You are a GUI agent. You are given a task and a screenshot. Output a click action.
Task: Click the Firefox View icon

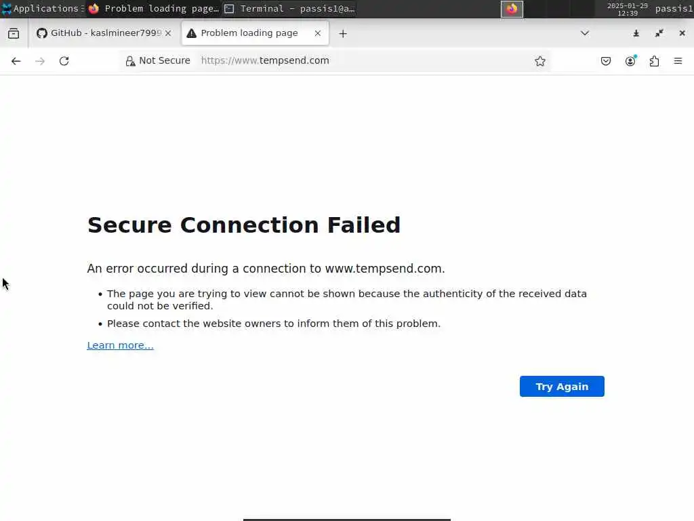[x=14, y=33]
